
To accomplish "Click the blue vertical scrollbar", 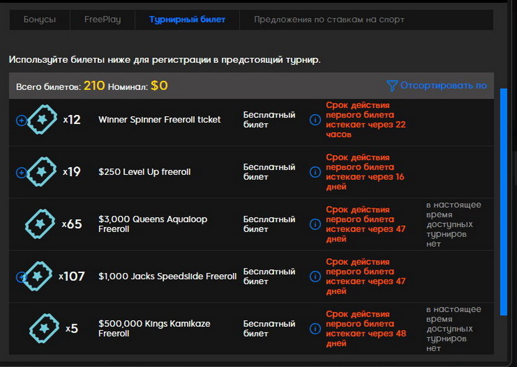I will click(x=503, y=202).
